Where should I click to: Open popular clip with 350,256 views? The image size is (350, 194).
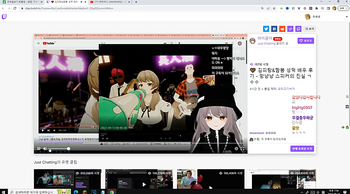[x=68, y=179]
